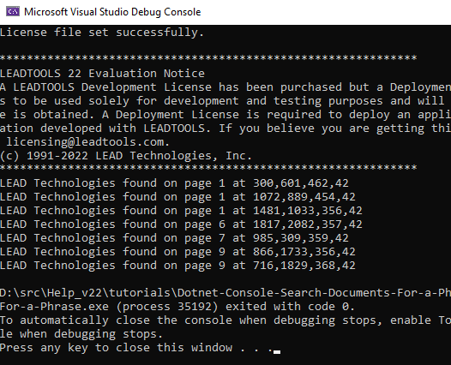The width and height of the screenshot is (451, 365).
Task: Click line starting 'A LEADTOOLS Development License'
Action: click(225, 87)
